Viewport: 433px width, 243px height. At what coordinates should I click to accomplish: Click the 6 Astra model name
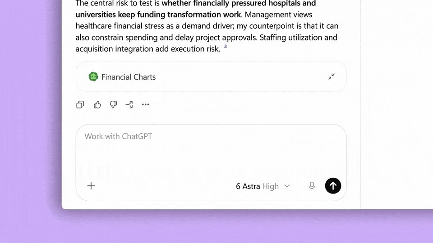point(248,186)
